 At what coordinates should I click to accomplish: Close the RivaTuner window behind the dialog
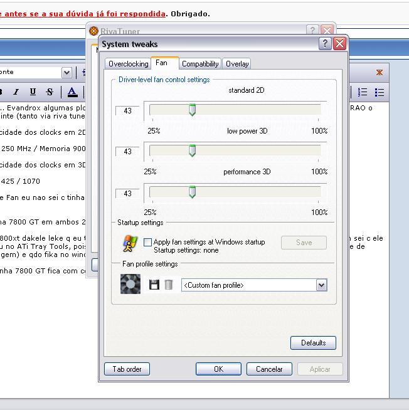coord(327,30)
